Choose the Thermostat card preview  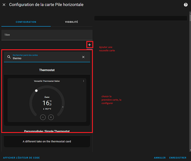pos(47,100)
